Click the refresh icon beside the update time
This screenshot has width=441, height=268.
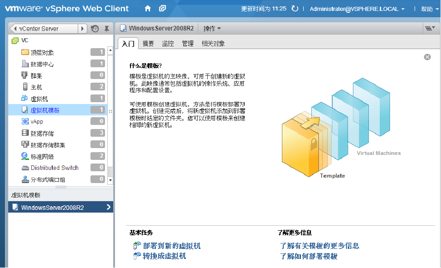click(x=295, y=9)
